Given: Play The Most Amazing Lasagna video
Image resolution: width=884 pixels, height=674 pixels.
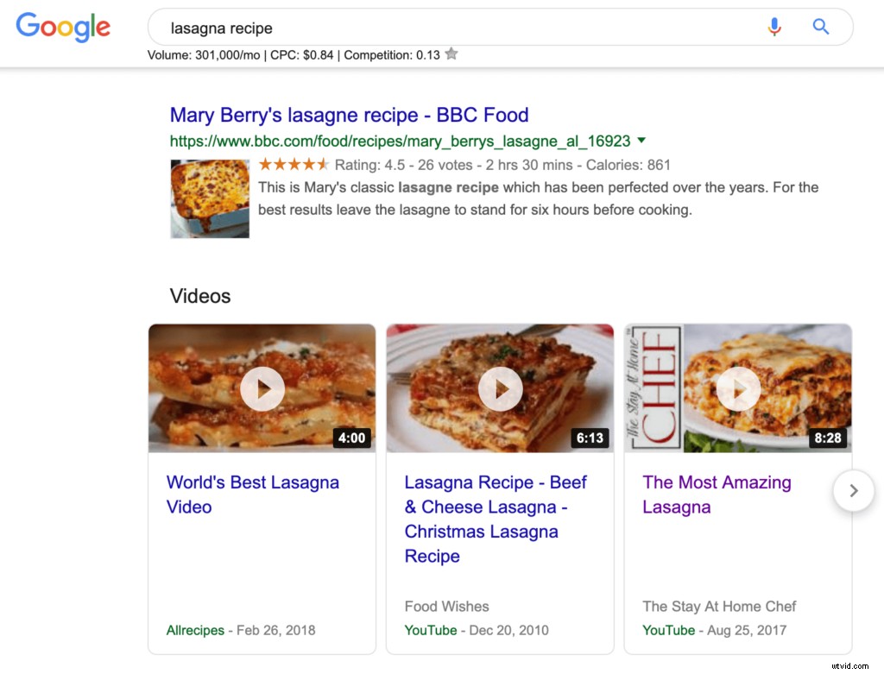Looking at the screenshot, I should point(737,388).
